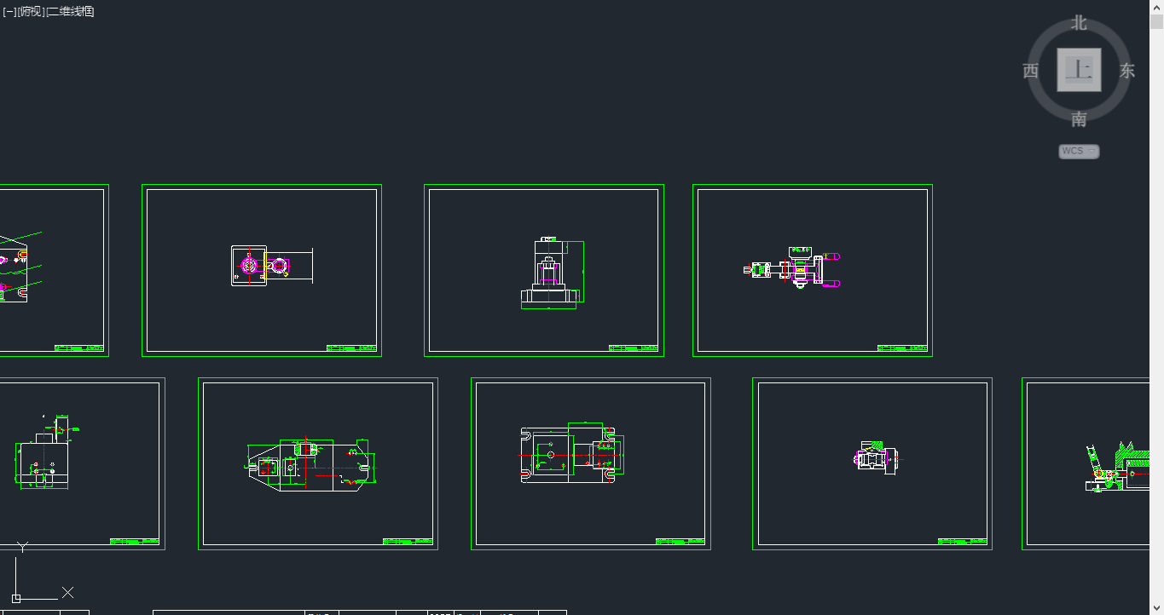This screenshot has width=1164, height=615.
Task: Click title block of the angled plate sheet
Action: (408, 541)
